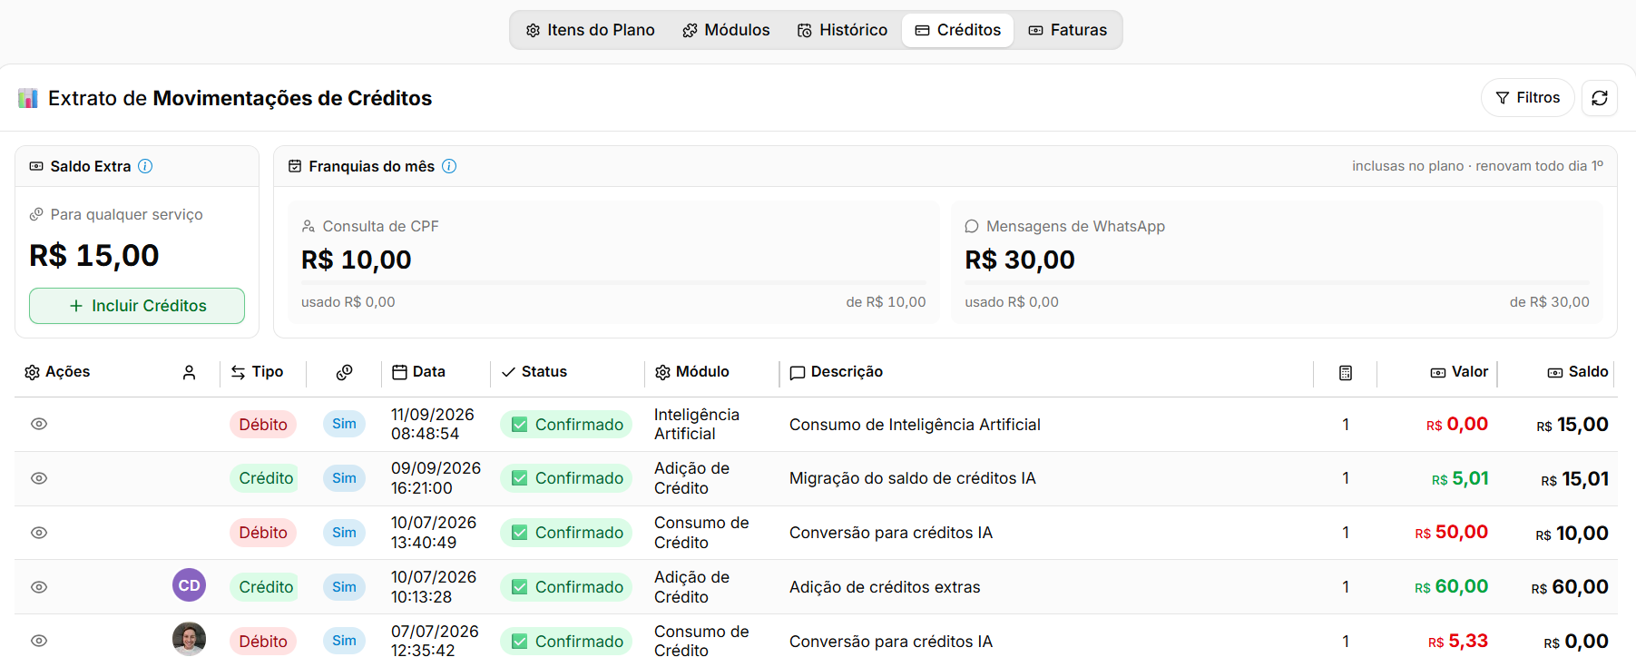Click the Sim badge in the 07/07/2026 row
The width and height of the screenshot is (1636, 667).
pyautogui.click(x=344, y=641)
